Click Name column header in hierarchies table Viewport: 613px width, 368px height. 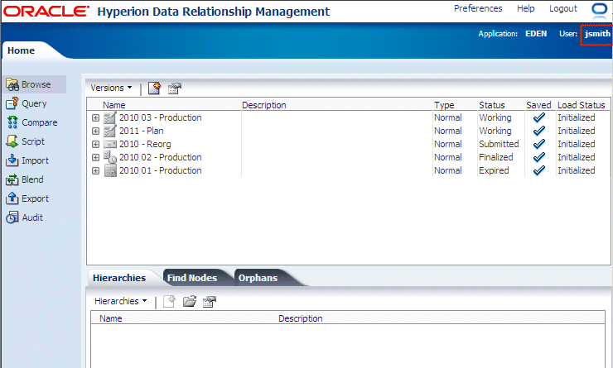point(111,318)
